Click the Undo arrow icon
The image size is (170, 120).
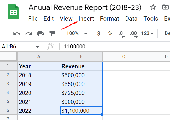click(17, 33)
